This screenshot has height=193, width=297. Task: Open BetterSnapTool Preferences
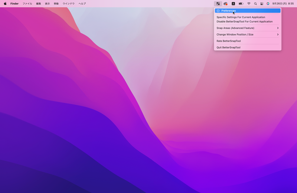point(248,11)
